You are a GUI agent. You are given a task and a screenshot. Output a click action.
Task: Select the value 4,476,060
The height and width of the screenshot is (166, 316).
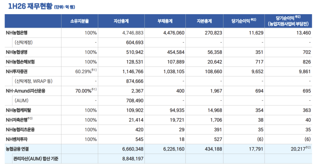[174, 33]
